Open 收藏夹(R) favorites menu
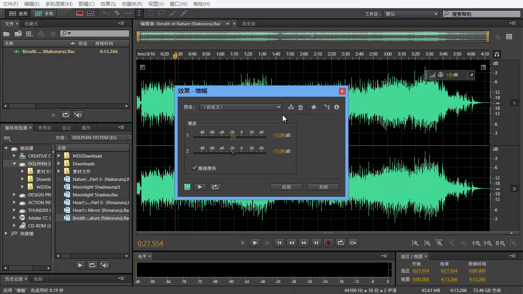Screen dimensions: 523x294 [x=132, y=4]
